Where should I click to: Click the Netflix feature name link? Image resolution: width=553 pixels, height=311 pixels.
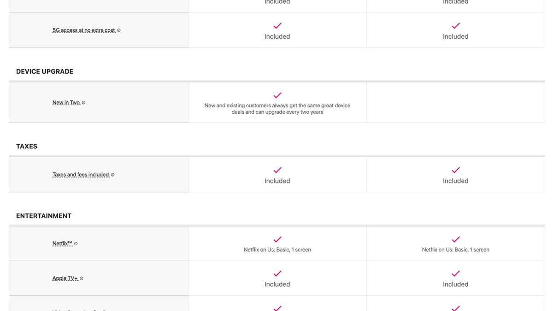[62, 244]
